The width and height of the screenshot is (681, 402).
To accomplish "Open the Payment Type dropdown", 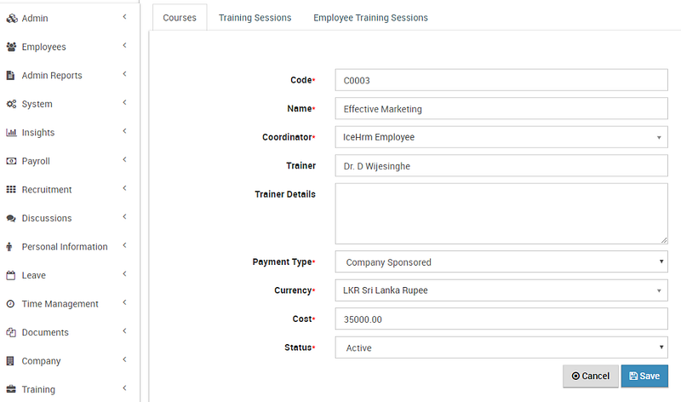I will tap(501, 262).
